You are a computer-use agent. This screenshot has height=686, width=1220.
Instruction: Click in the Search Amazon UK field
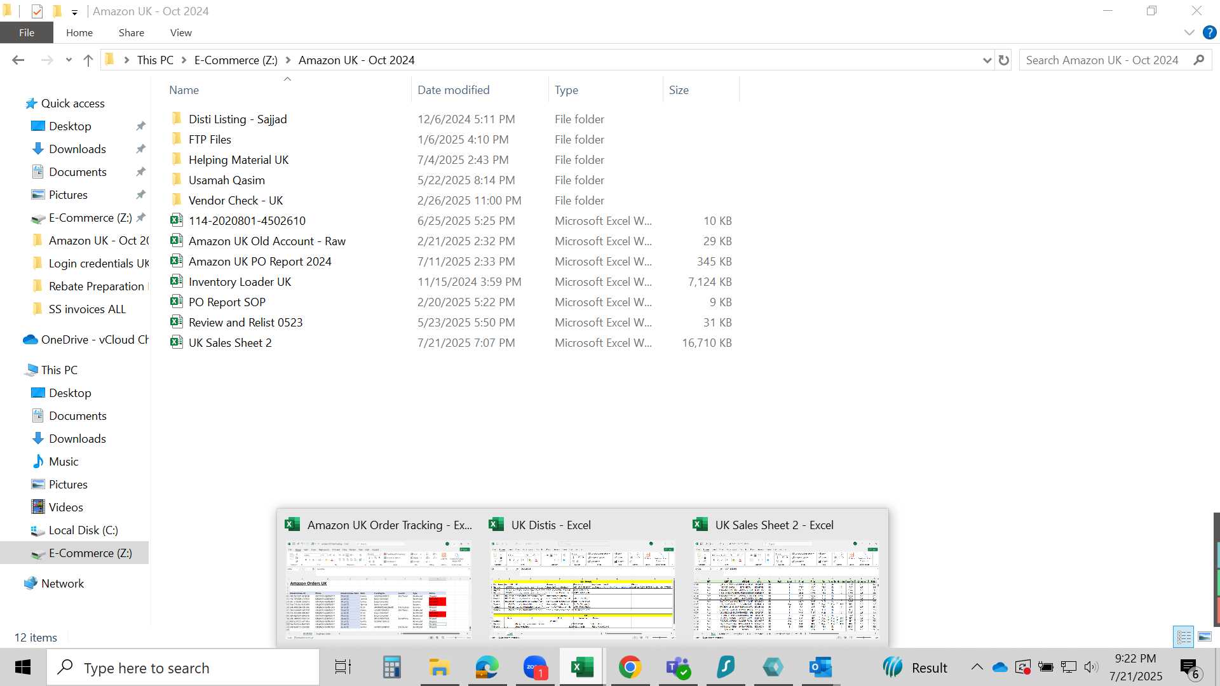click(x=1102, y=60)
